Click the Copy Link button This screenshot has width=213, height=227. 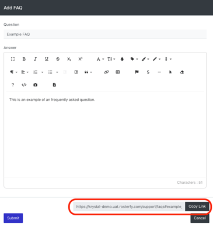point(197,207)
